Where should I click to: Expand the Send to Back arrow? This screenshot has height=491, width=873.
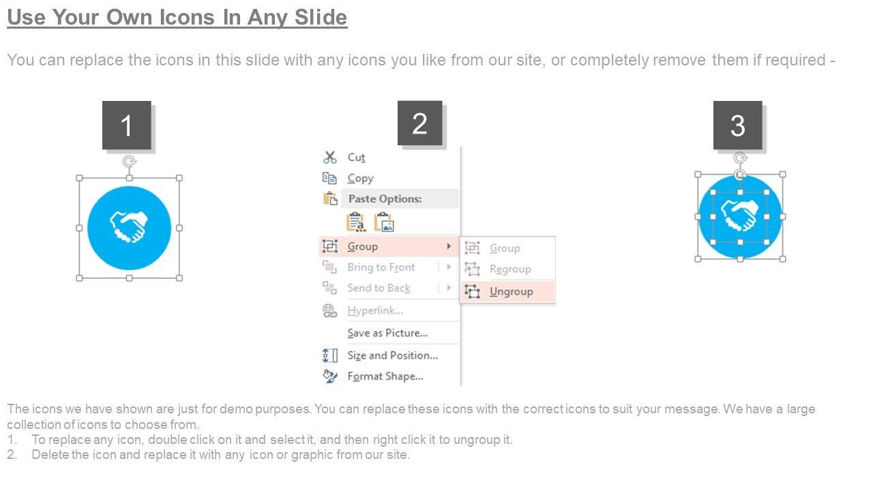[449, 288]
